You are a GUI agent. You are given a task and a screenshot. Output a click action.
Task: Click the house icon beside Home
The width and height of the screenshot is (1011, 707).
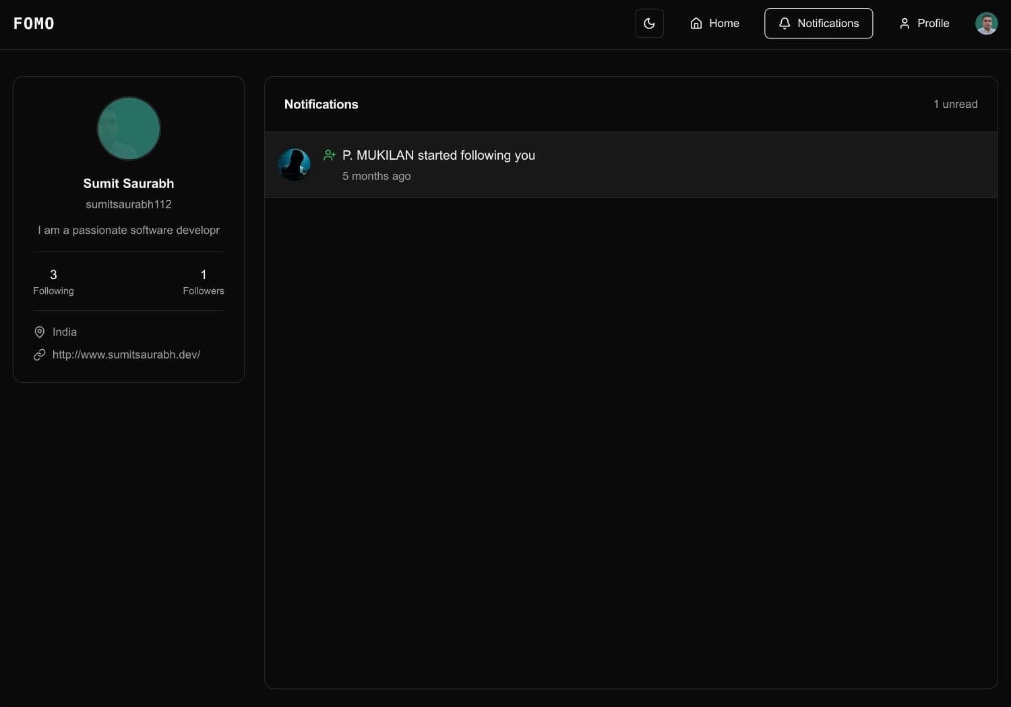click(696, 24)
